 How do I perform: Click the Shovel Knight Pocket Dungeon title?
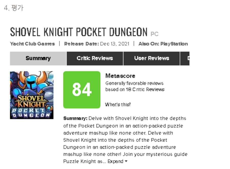tap(79, 32)
